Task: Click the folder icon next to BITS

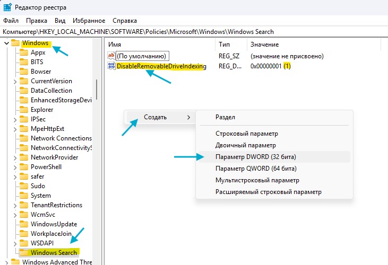Action: [x=24, y=61]
